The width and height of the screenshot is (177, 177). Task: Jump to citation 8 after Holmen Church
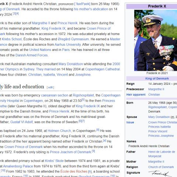[98, 130]
